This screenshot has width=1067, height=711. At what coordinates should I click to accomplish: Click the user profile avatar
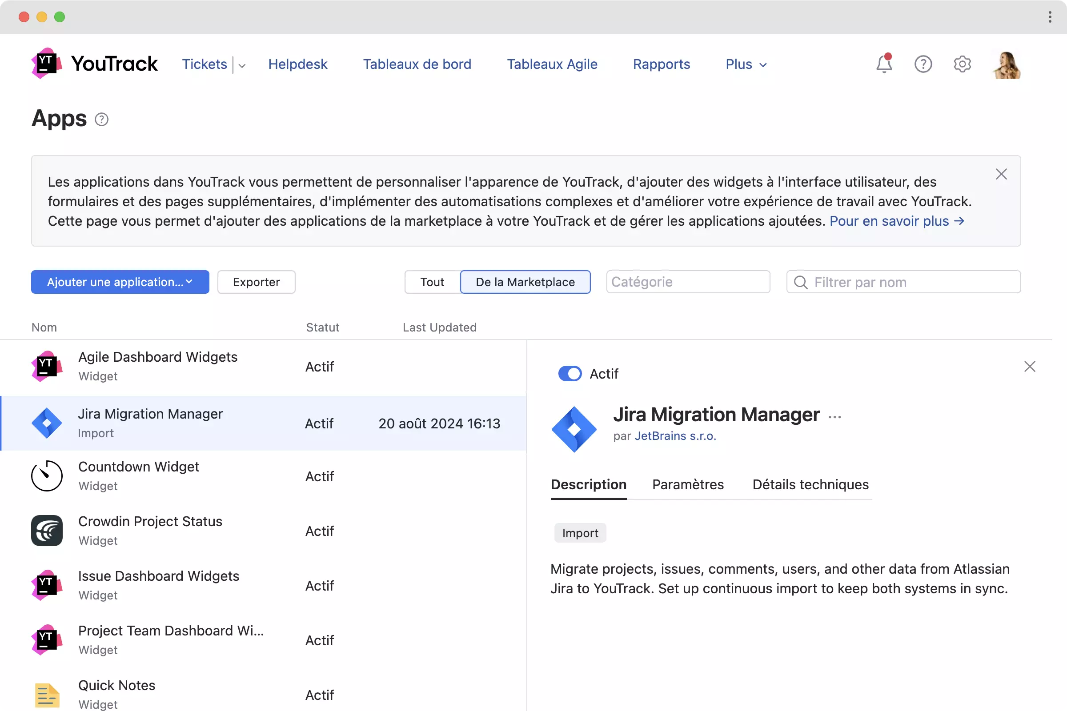[x=1007, y=65]
